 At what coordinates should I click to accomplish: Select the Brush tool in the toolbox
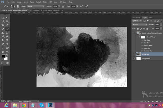tap(7, 29)
